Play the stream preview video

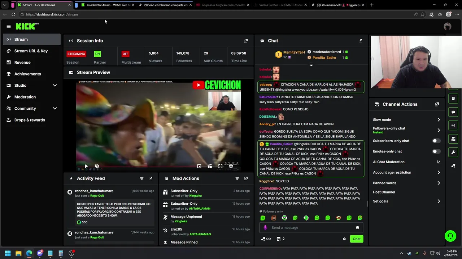tap(86, 166)
